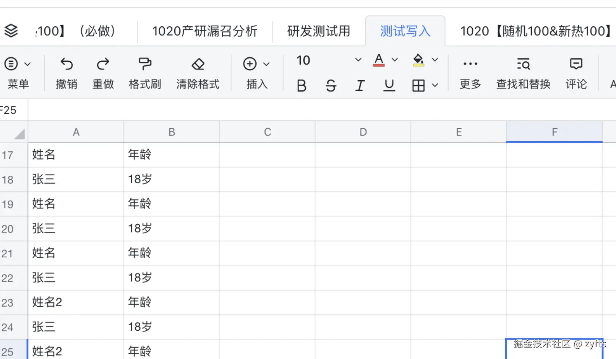Viewport: 616px width, 359px height.
Task: Select column D header
Action: tap(363, 131)
